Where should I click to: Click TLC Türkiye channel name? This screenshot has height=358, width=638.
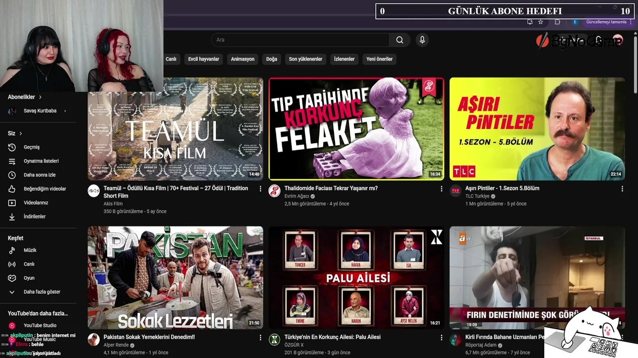[478, 196]
